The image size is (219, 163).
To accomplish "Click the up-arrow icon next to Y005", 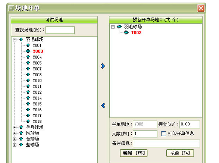I will (28, 63).
